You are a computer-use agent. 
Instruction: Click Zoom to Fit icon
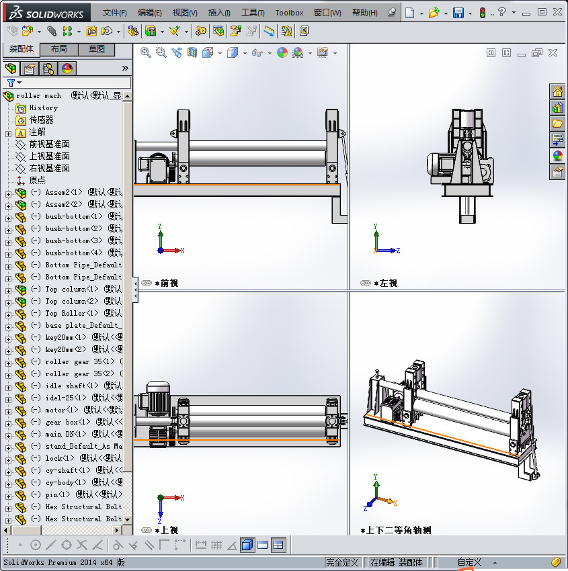[x=146, y=53]
